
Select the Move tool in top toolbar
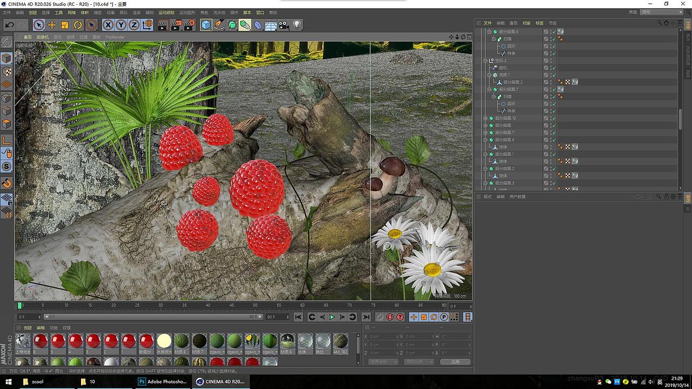click(52, 25)
